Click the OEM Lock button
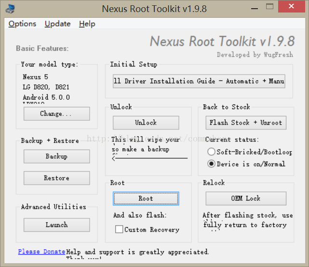This screenshot has width=309, height=267. click(x=246, y=198)
